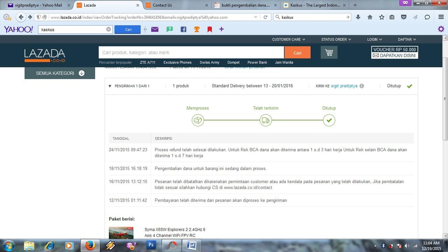448x252 pixels.
Task: Open the Facebook icon in Yahoo toolbar
Action: point(183,29)
